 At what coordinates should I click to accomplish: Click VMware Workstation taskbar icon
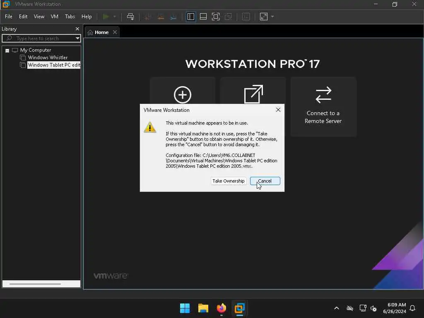pos(240,308)
